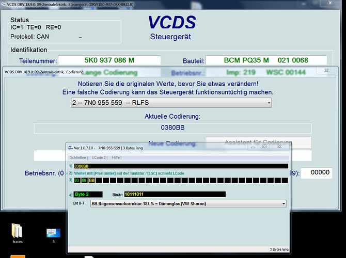Open the traces folder on desktop
This screenshot has width=346, height=258.
[x=17, y=233]
